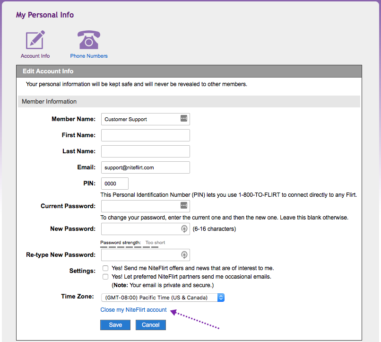Click the key icon in Re-type New Password field
Image resolution: width=381 pixels, height=342 pixels.
coord(184,255)
